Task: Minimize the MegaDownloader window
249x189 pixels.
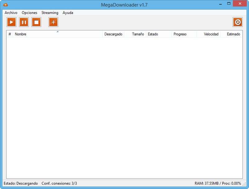Action: [220, 4]
